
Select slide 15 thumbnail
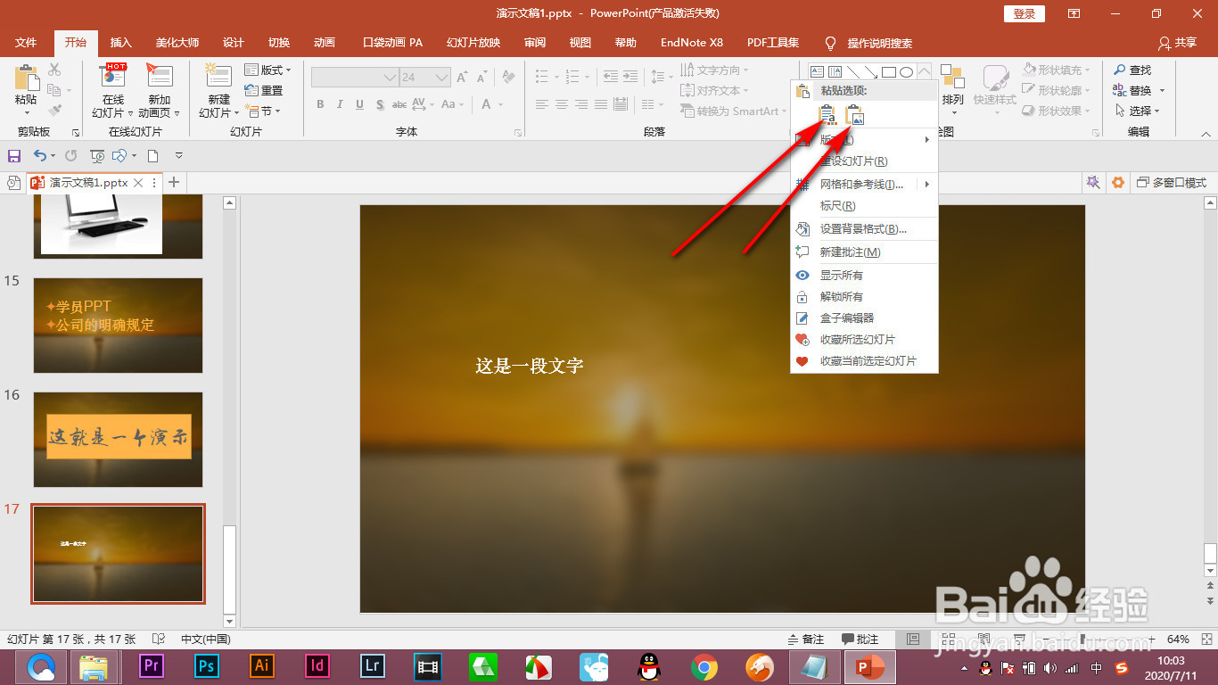click(118, 325)
